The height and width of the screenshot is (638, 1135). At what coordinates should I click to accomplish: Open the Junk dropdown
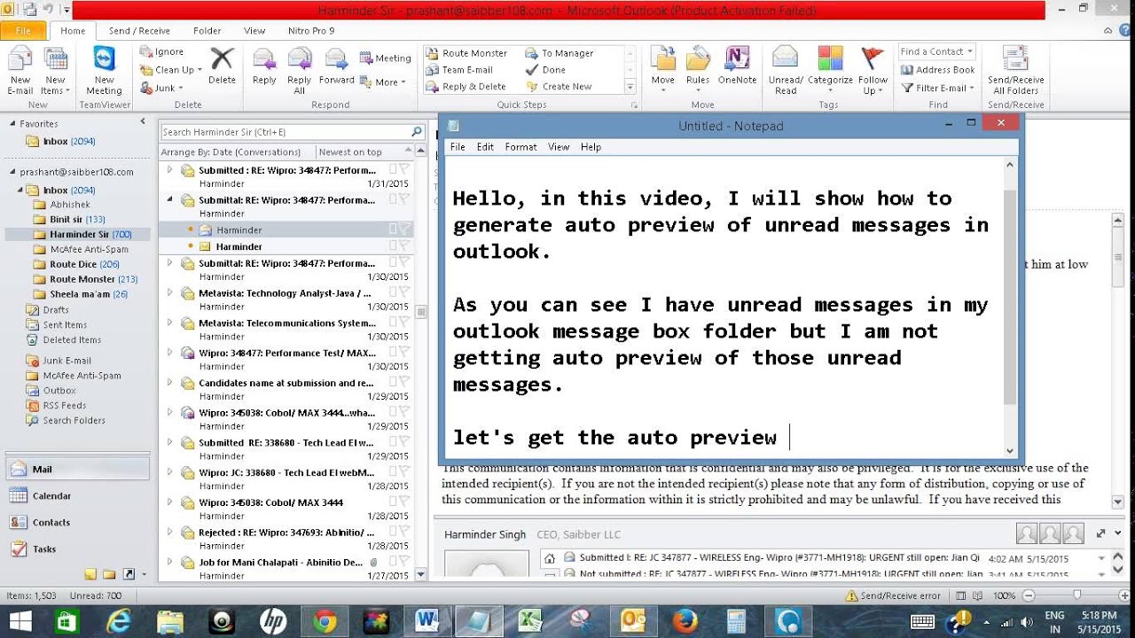[x=162, y=88]
